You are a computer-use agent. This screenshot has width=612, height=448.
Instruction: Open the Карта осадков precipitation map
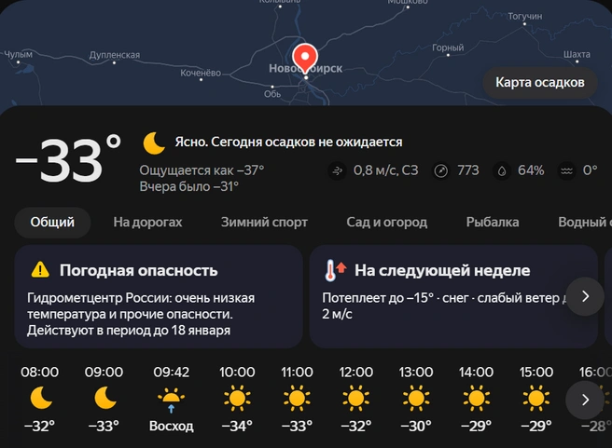point(540,83)
